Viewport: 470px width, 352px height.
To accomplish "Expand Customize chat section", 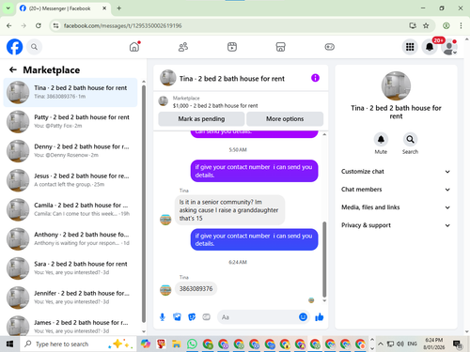I will click(x=396, y=172).
